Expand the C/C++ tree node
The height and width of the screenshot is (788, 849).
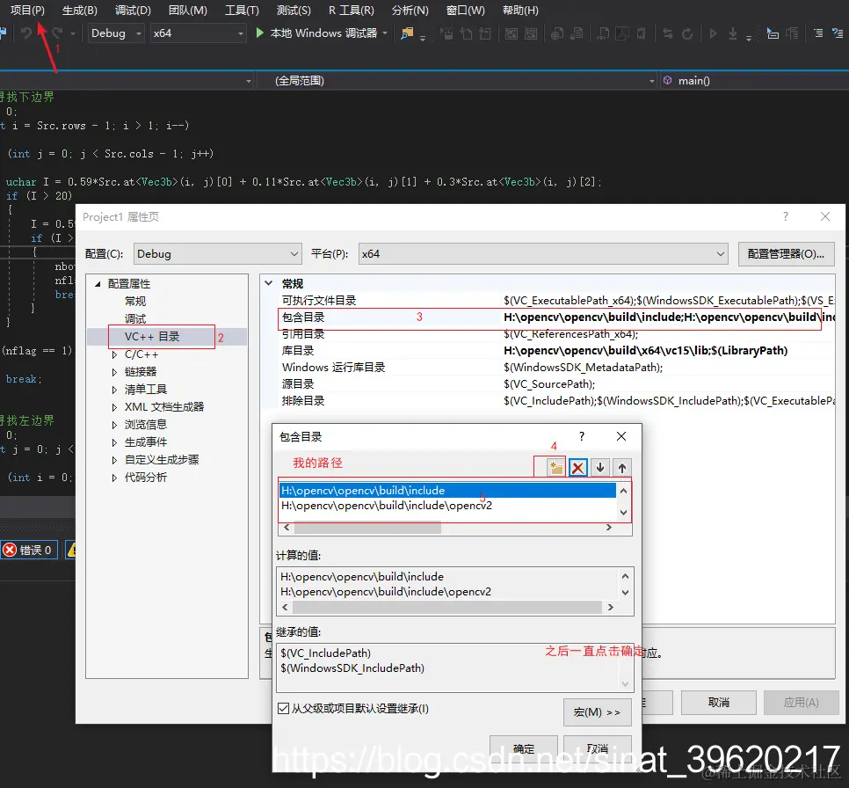114,354
